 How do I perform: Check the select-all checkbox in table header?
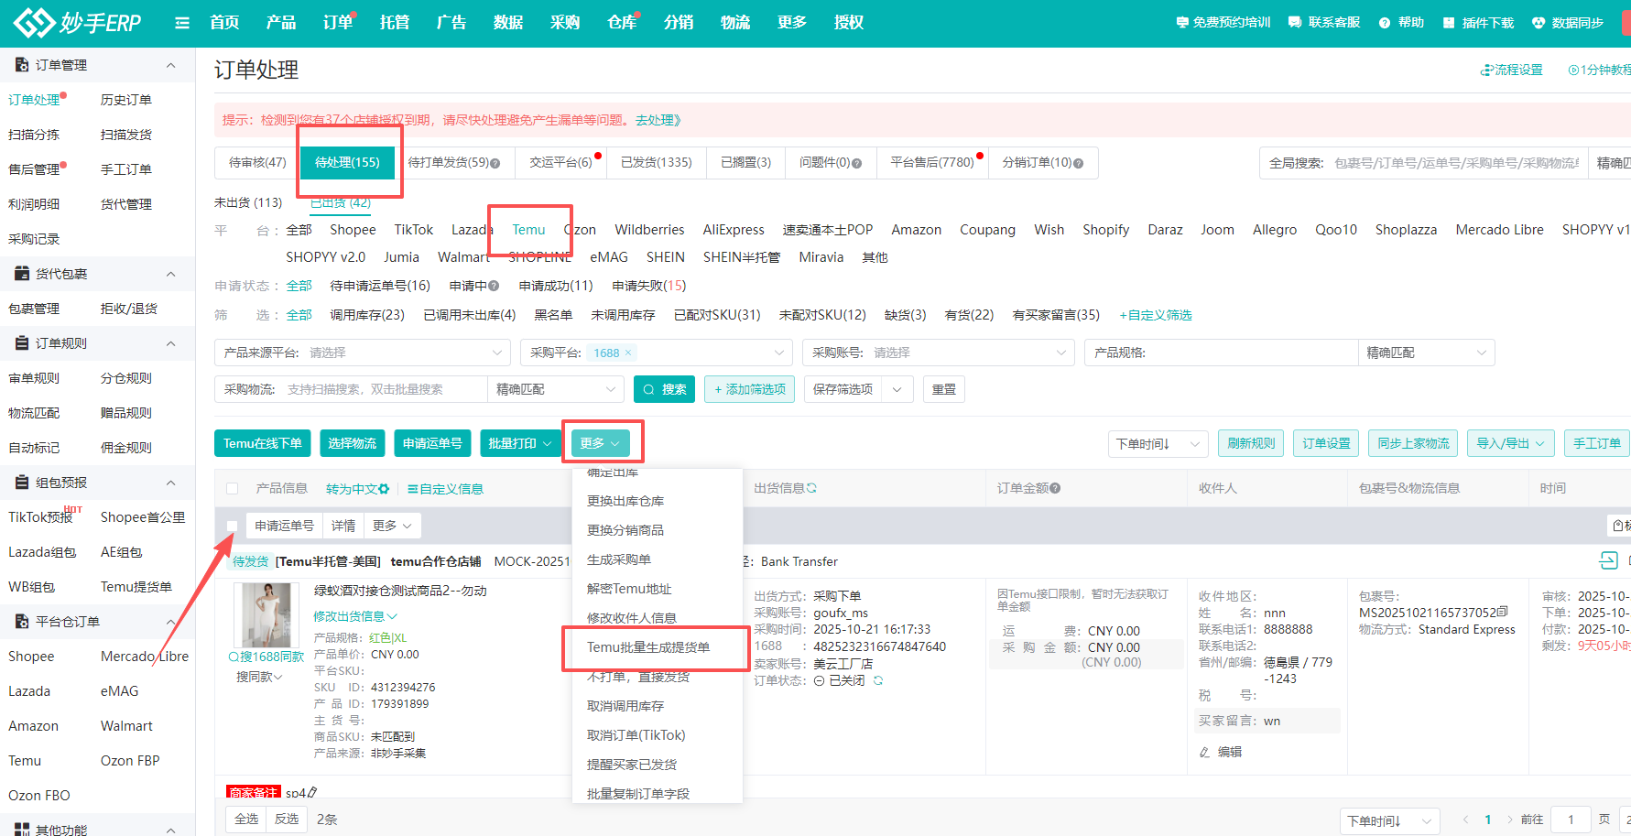pos(232,488)
